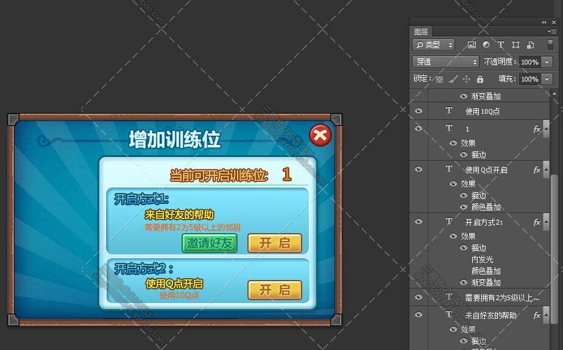Image resolution: width=563 pixels, height=350 pixels.
Task: Toggle the layer filtering on/off switch
Action: pos(550,44)
